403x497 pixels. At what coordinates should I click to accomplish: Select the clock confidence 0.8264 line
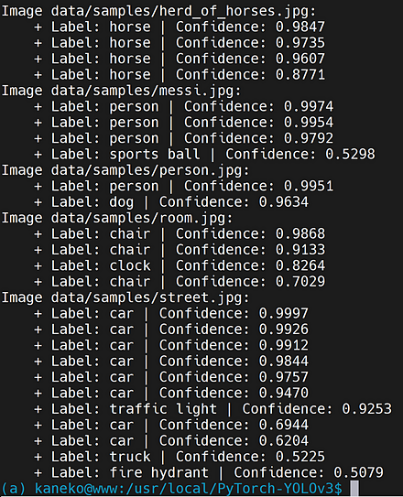coord(180,266)
